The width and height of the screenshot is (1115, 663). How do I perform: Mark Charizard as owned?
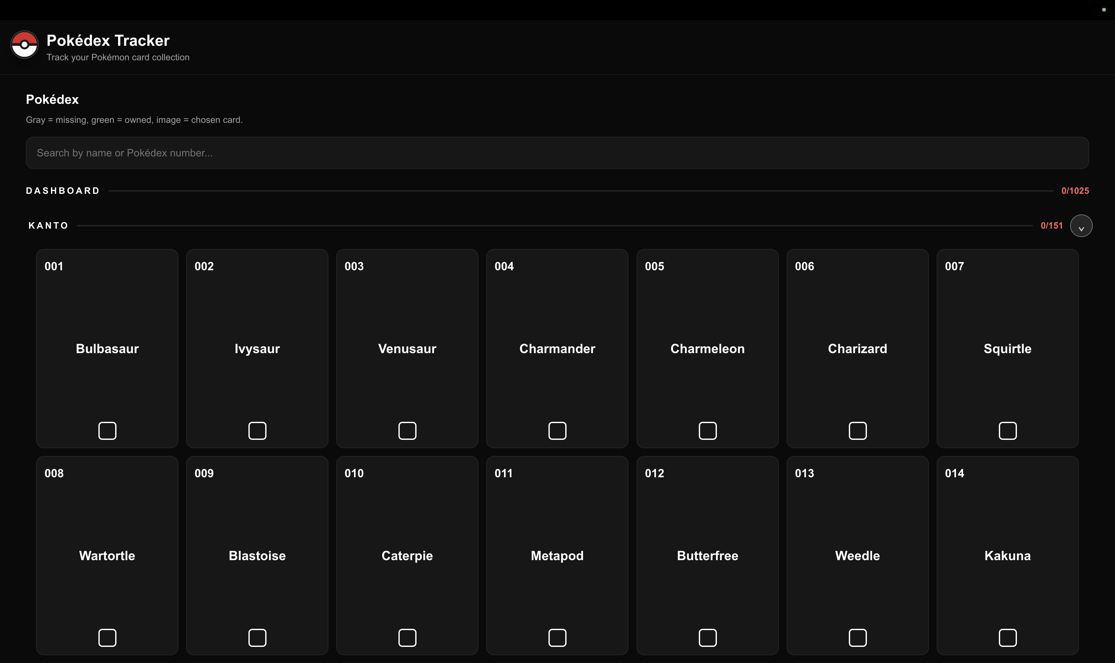tap(858, 431)
